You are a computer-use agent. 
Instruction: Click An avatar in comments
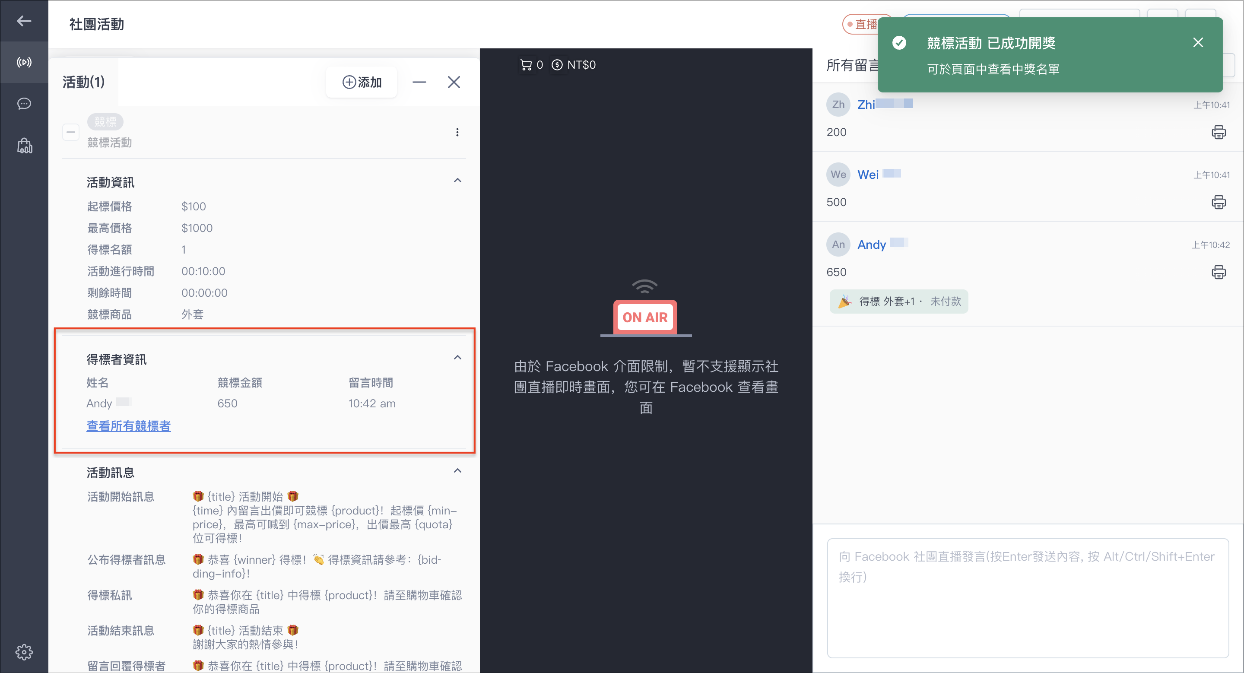coord(838,244)
